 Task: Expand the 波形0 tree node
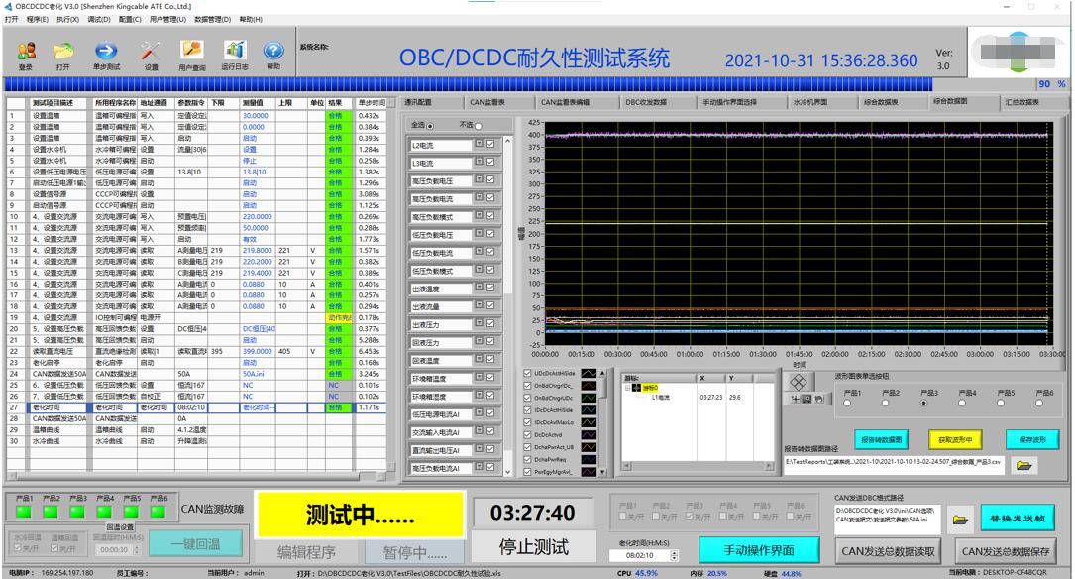[627, 390]
